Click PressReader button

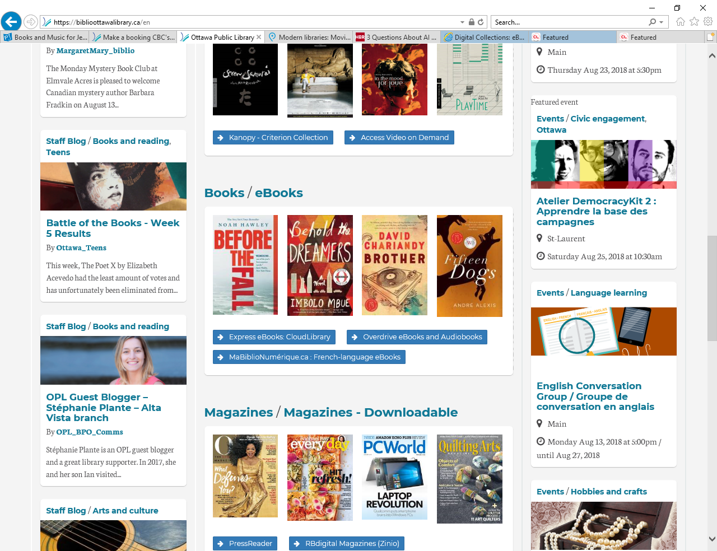pyautogui.click(x=245, y=543)
